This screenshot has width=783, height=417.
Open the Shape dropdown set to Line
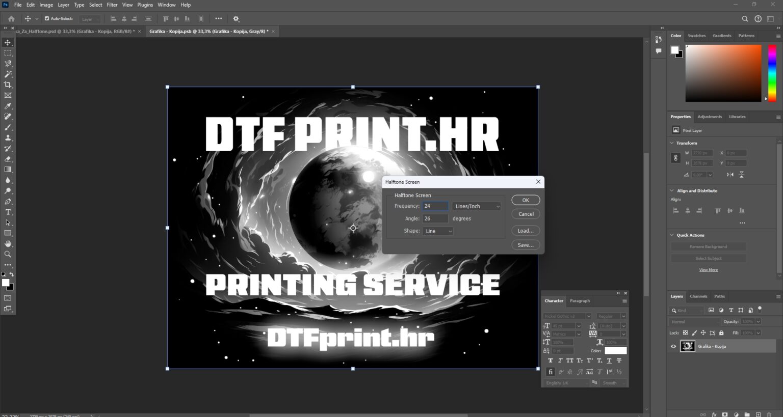pyautogui.click(x=437, y=231)
